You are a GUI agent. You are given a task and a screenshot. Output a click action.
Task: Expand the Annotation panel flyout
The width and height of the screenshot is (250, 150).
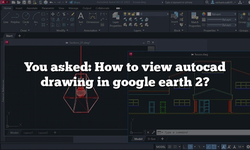pyautogui.click(x=92, y=30)
